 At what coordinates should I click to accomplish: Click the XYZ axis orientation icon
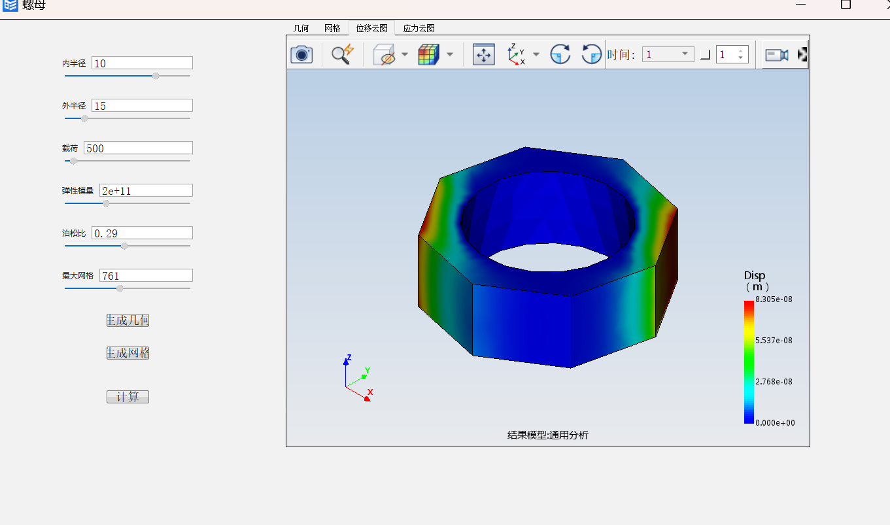517,54
